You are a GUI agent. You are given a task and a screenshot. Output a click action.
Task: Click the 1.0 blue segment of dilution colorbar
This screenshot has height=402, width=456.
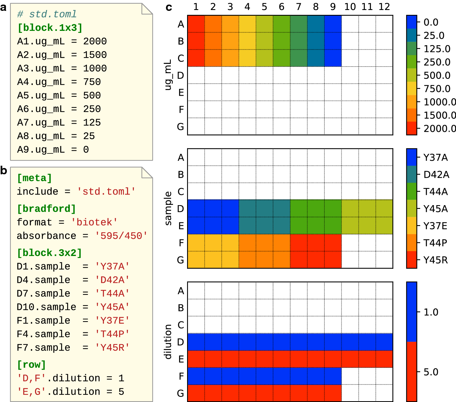tap(412, 312)
